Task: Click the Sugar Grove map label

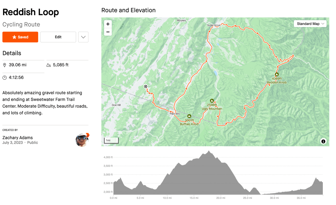Action: coord(213,25)
